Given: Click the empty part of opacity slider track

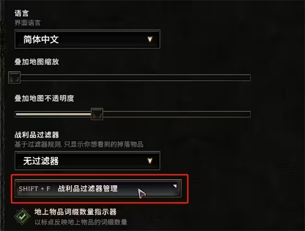Looking at the screenshot, I should pyautogui.click(x=176, y=114).
